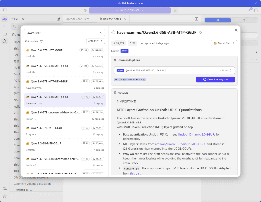Click the README section header
The width and height of the screenshot is (261, 202).
click(x=121, y=93)
